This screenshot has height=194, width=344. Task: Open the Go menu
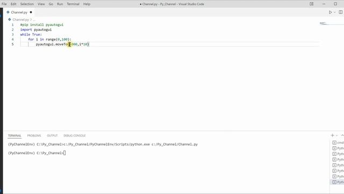(x=51, y=4)
